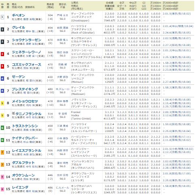Click the orange frame badge beside ダブルフラット
The width and height of the screenshot is (195, 195).
click(2, 164)
